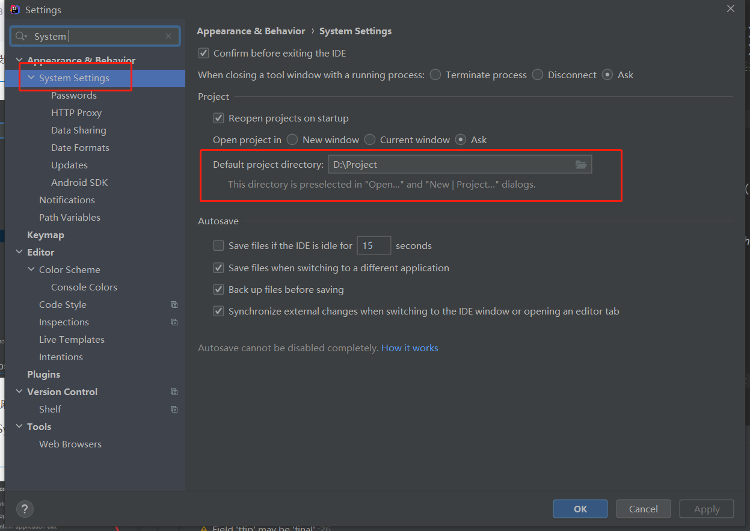Click project-level icon beside Version Control
The image size is (750, 531).
click(174, 392)
